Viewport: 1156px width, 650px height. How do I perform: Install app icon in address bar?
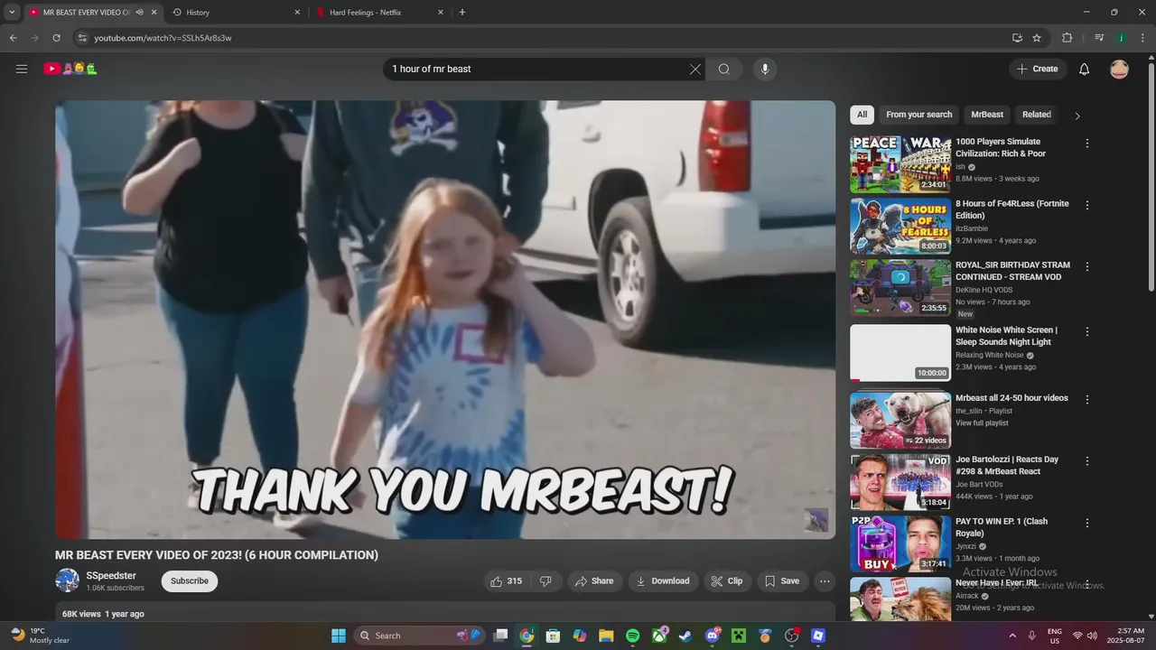[x=1017, y=38]
